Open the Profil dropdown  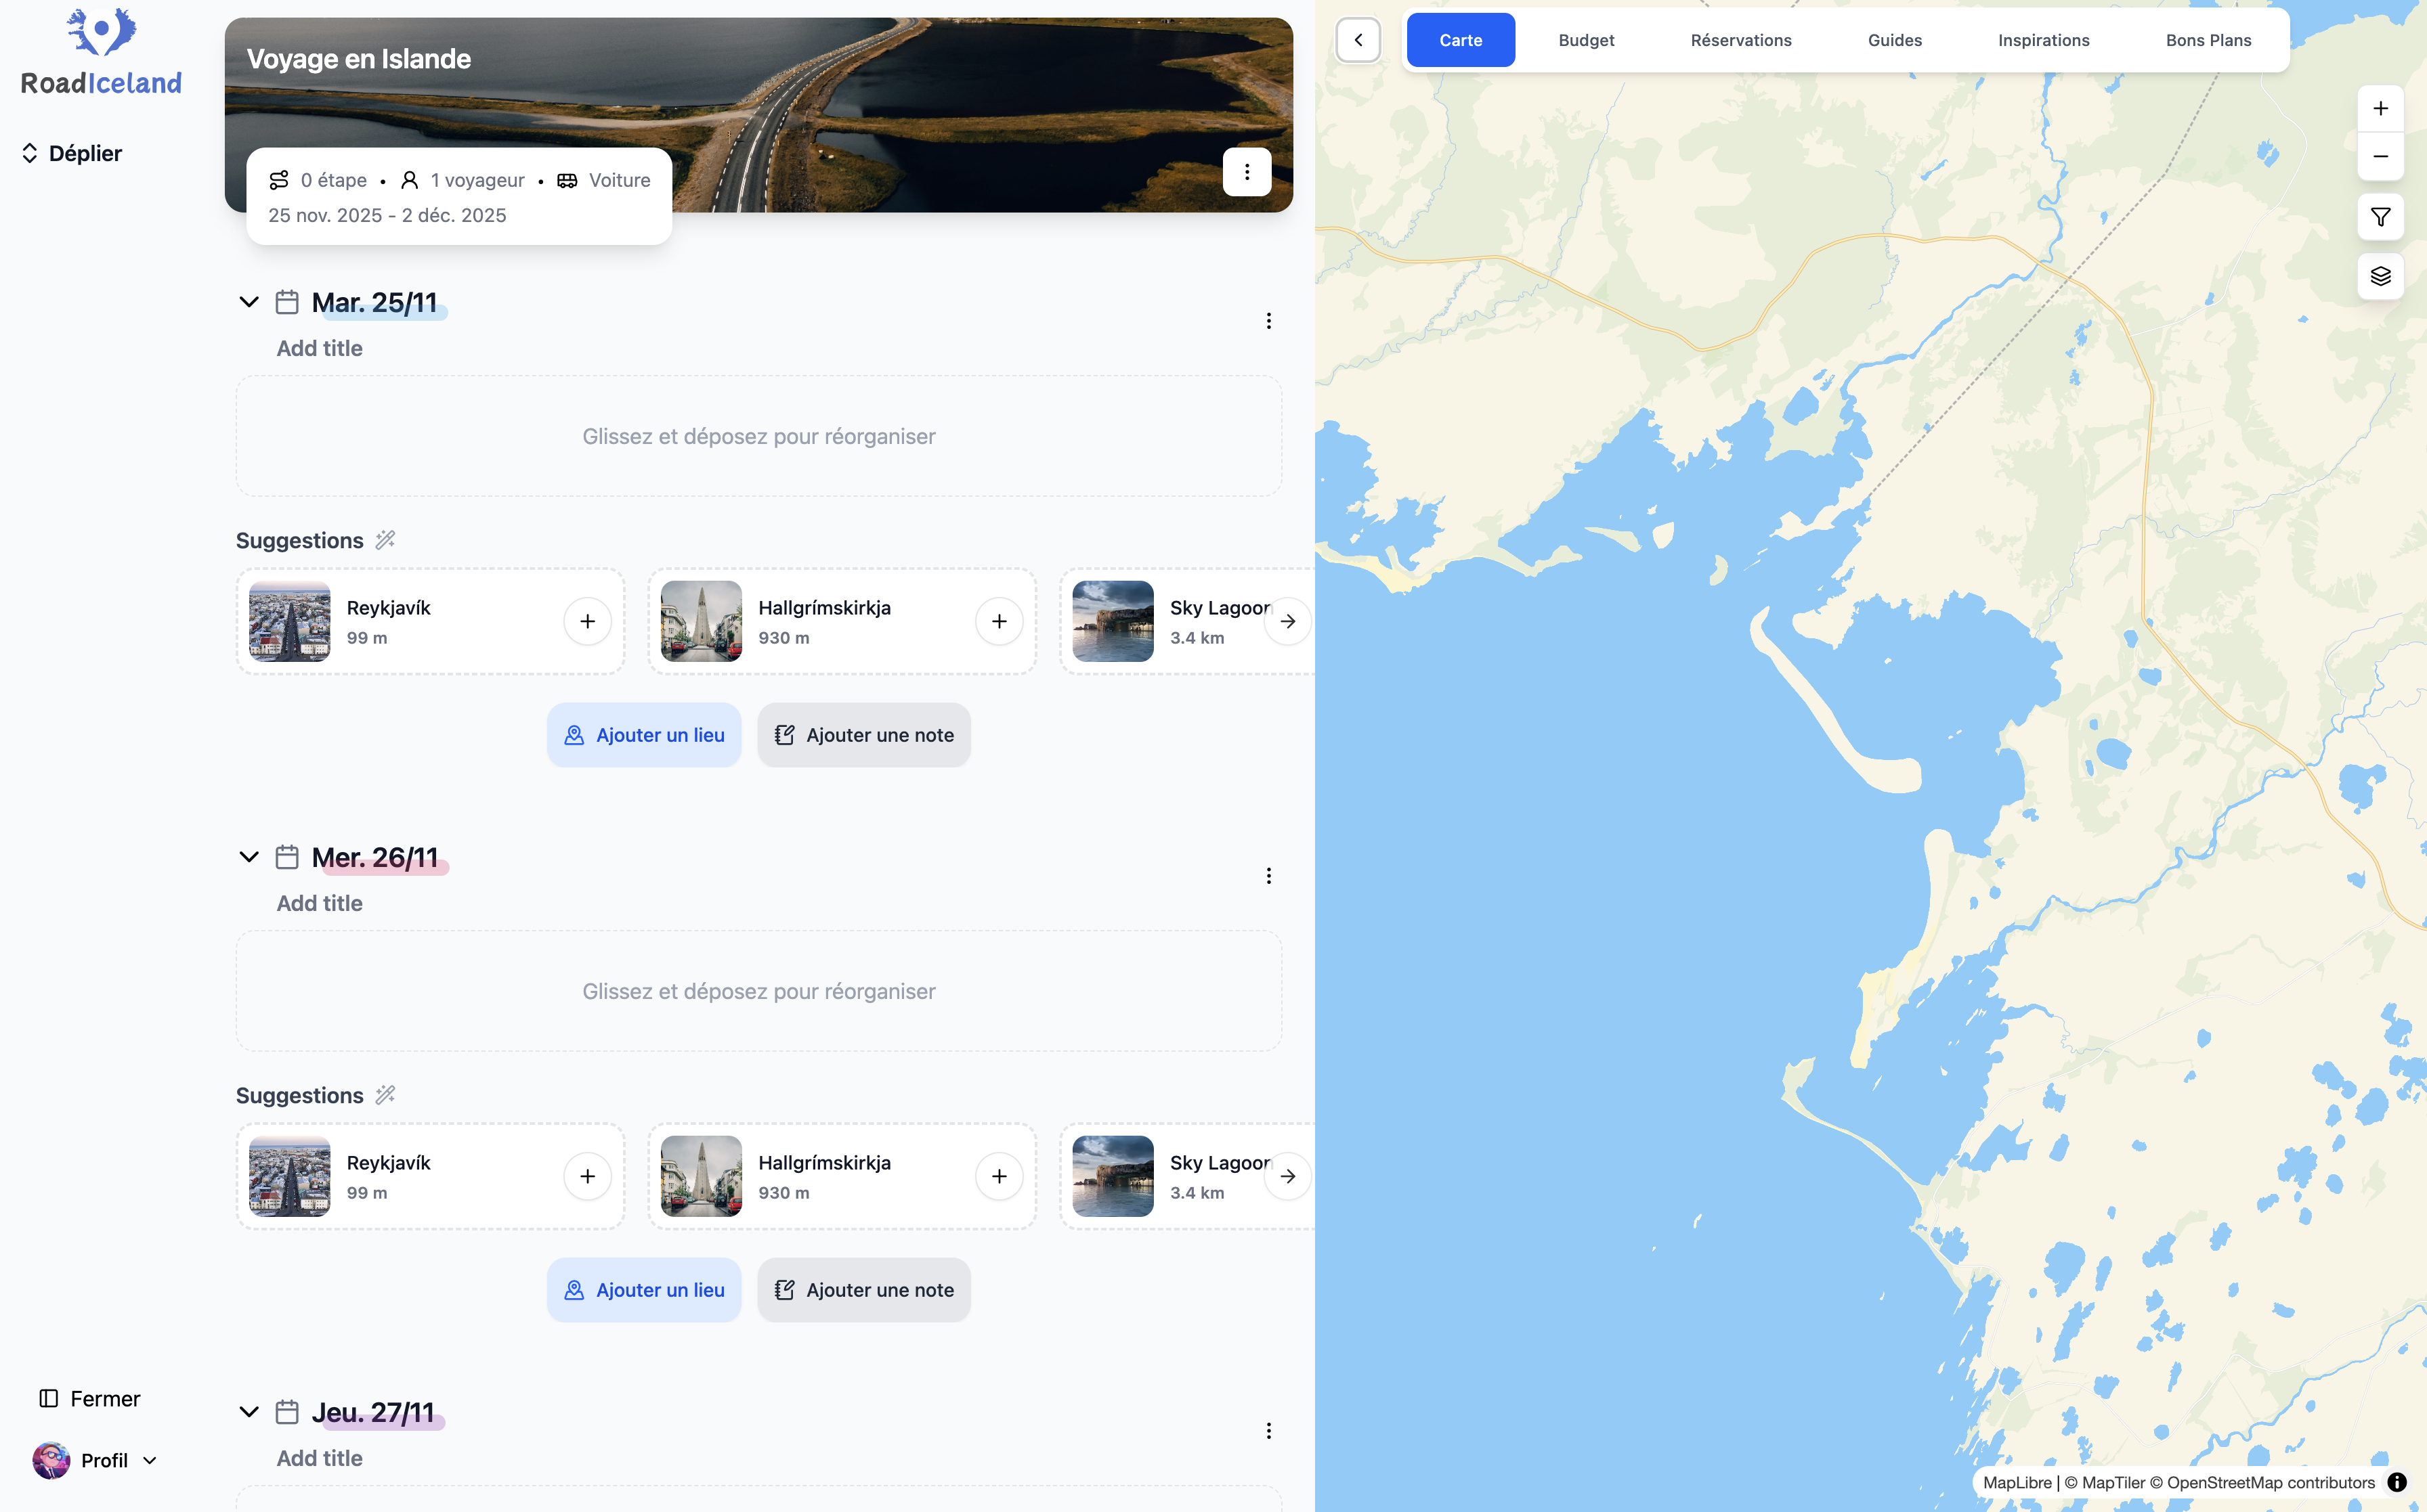tap(95, 1460)
